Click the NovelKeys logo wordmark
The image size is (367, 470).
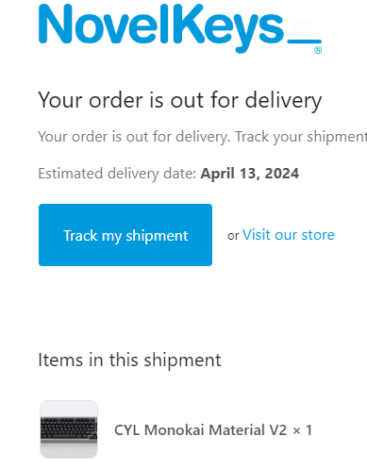[180, 28]
